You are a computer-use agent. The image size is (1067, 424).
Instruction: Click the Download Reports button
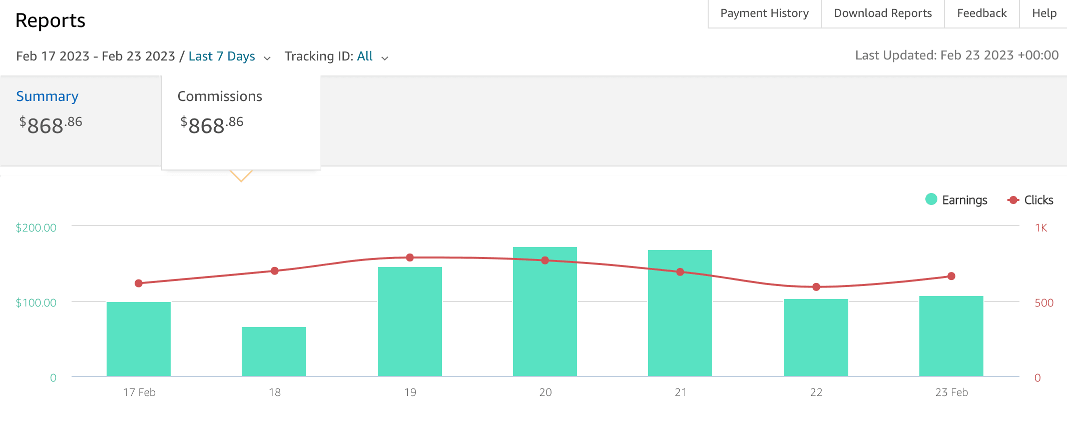pos(882,13)
